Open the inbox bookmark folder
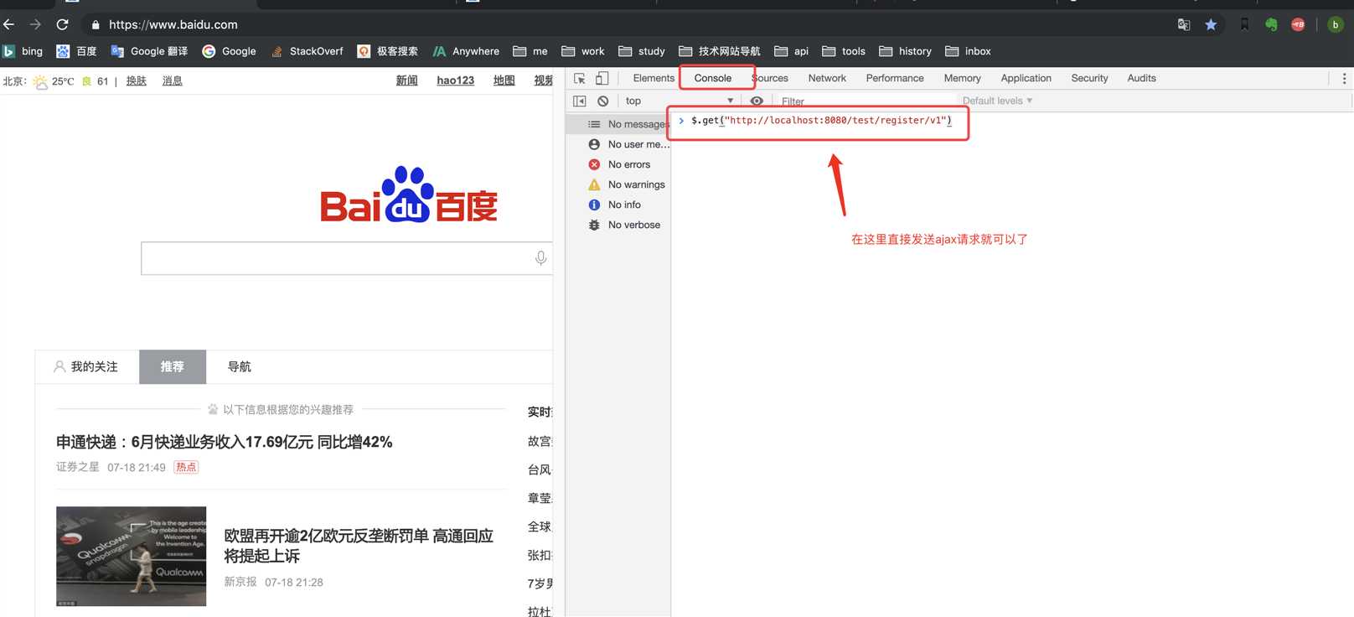This screenshot has width=1354, height=617. (x=969, y=51)
